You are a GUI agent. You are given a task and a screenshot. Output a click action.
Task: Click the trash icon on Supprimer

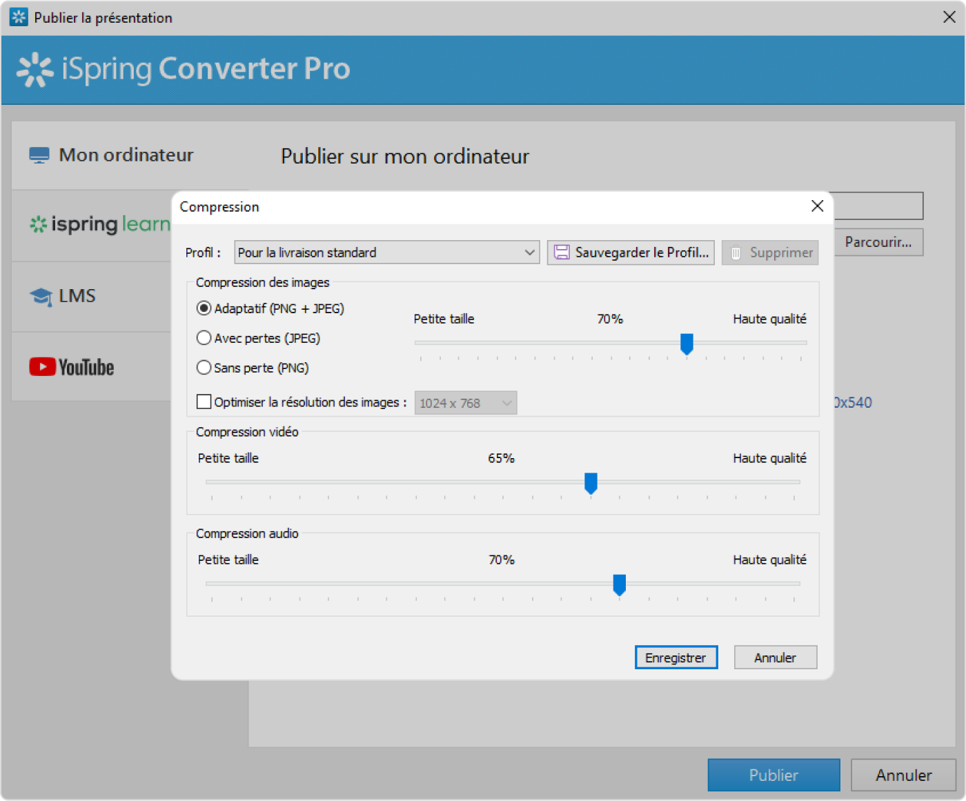click(736, 253)
